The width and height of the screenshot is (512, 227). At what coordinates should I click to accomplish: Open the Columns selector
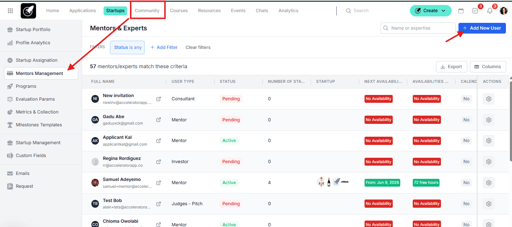pos(488,67)
